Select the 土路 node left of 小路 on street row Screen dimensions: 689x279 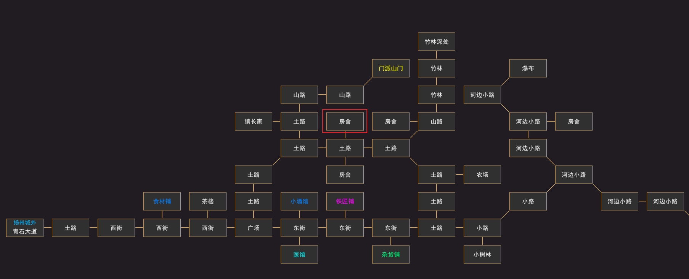[436, 228]
